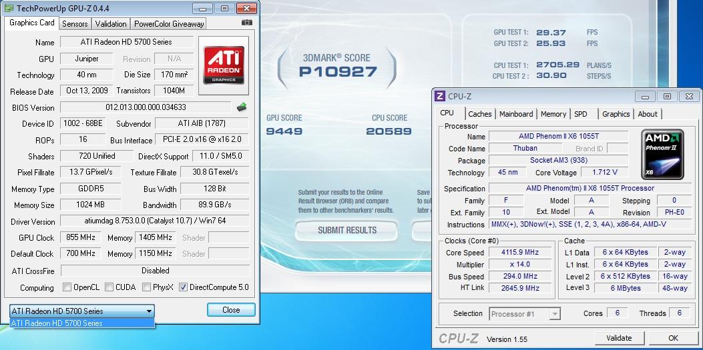
Task: Click the GPU name field ATI Radeon HD 5700 Series
Action: [x=127, y=42]
